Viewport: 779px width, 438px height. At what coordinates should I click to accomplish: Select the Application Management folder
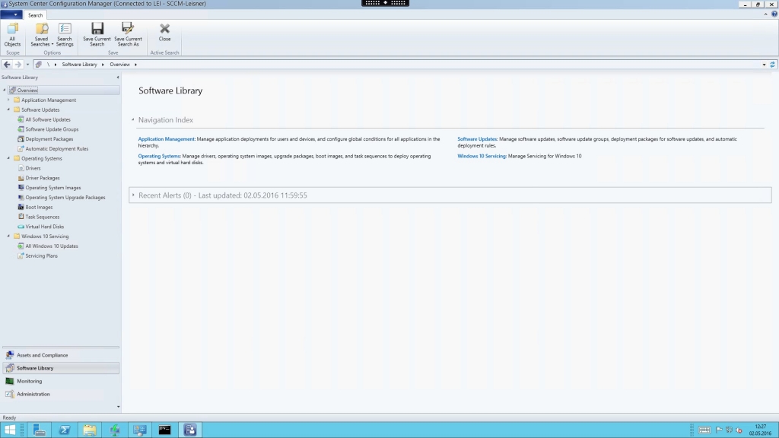pos(48,100)
